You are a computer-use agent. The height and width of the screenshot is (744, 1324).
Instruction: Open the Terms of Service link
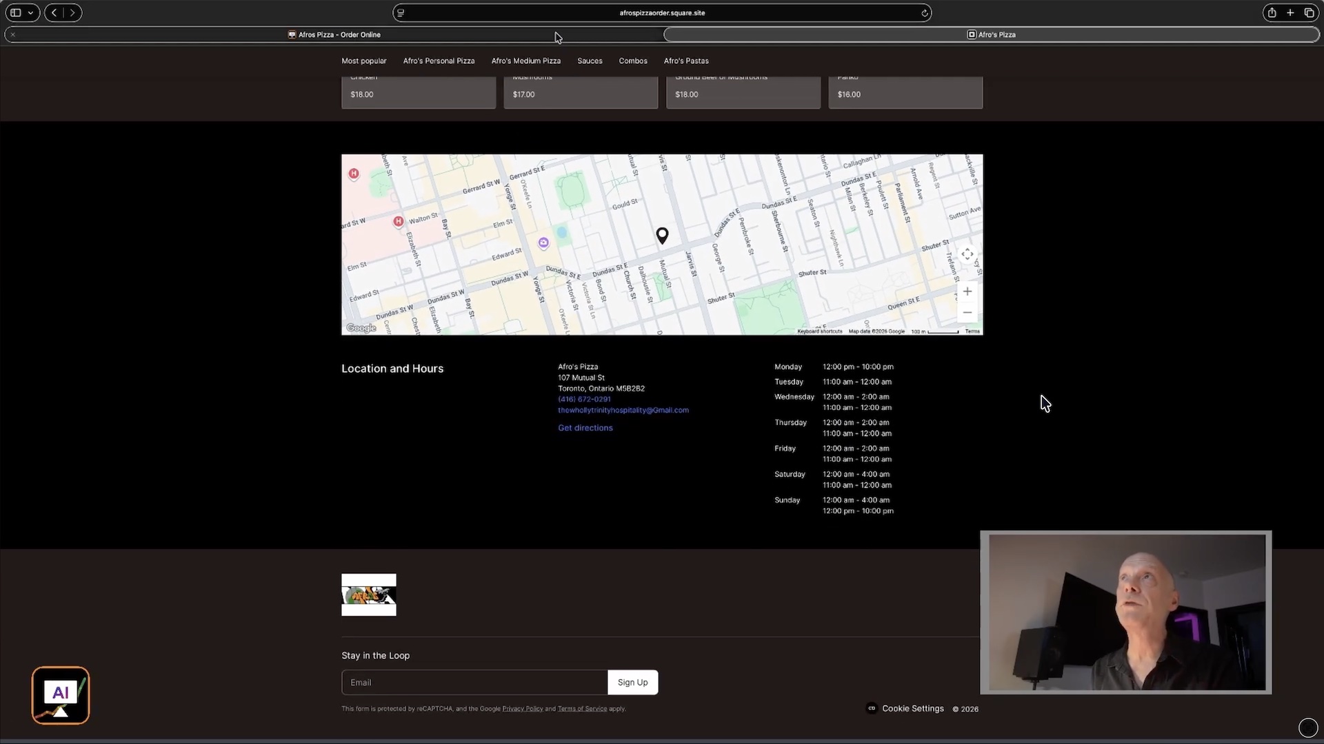(582, 708)
